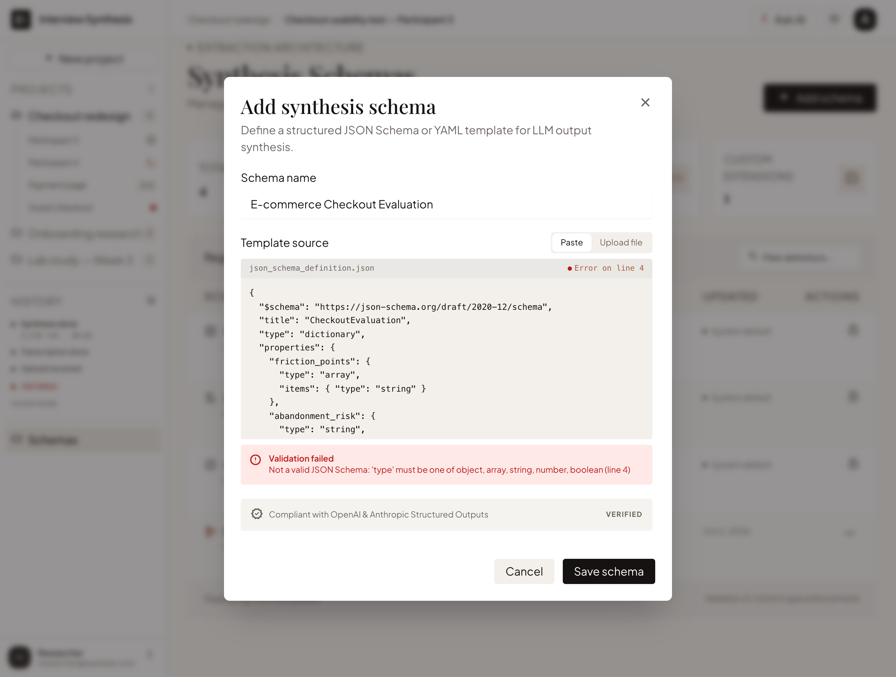Click inside the JSON code editor
This screenshot has height=677, width=896.
tap(446, 358)
